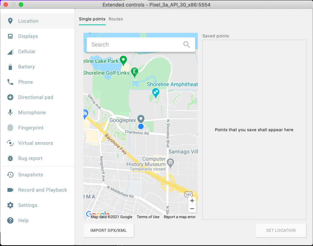Image resolution: width=313 pixels, height=246 pixels.
Task: Click the Snapshots history icon
Action: point(10,175)
